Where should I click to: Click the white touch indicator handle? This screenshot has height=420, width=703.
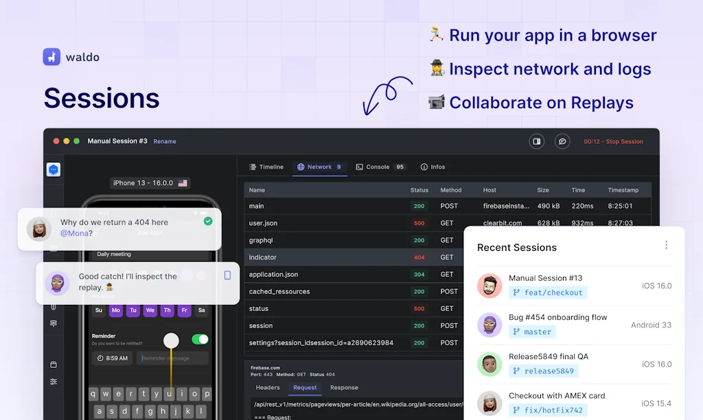click(171, 341)
